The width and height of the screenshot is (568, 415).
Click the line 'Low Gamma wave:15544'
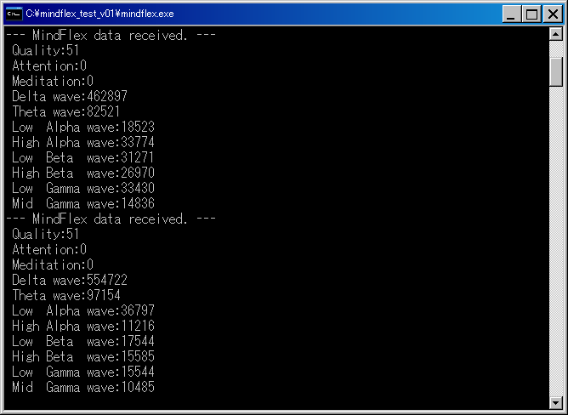[x=83, y=372]
